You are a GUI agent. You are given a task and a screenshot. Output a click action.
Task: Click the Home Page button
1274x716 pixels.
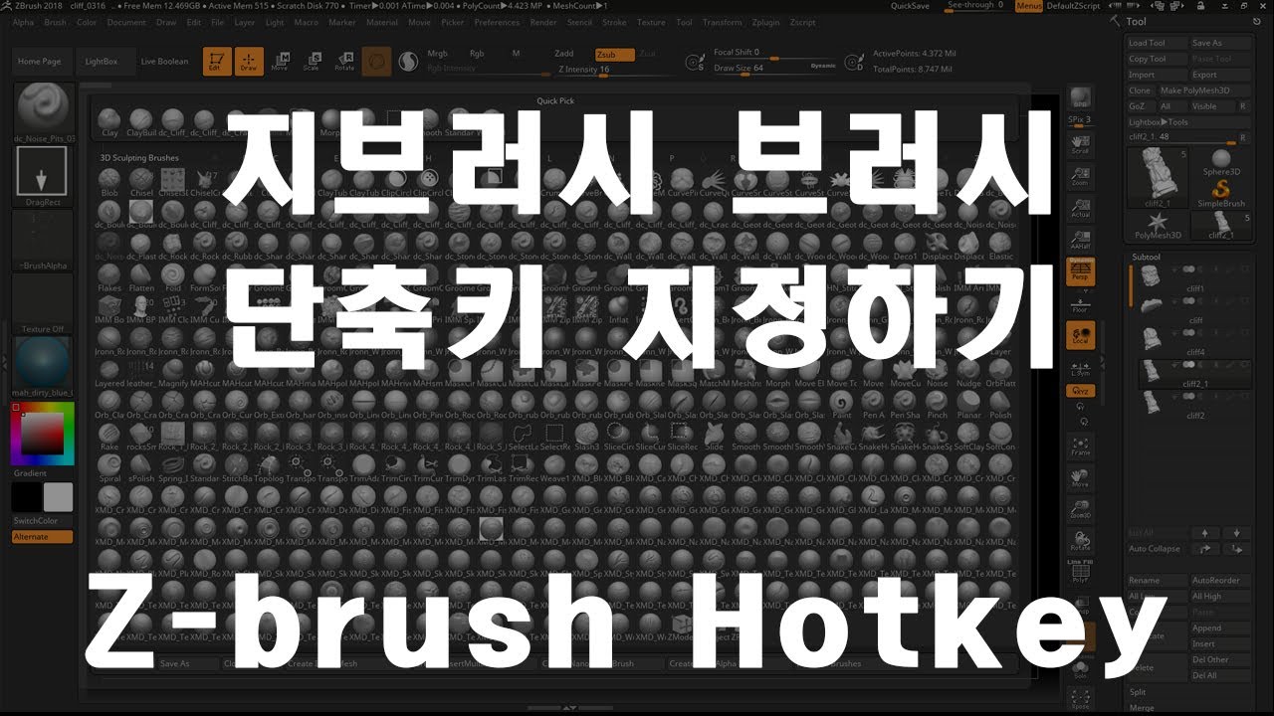[39, 62]
